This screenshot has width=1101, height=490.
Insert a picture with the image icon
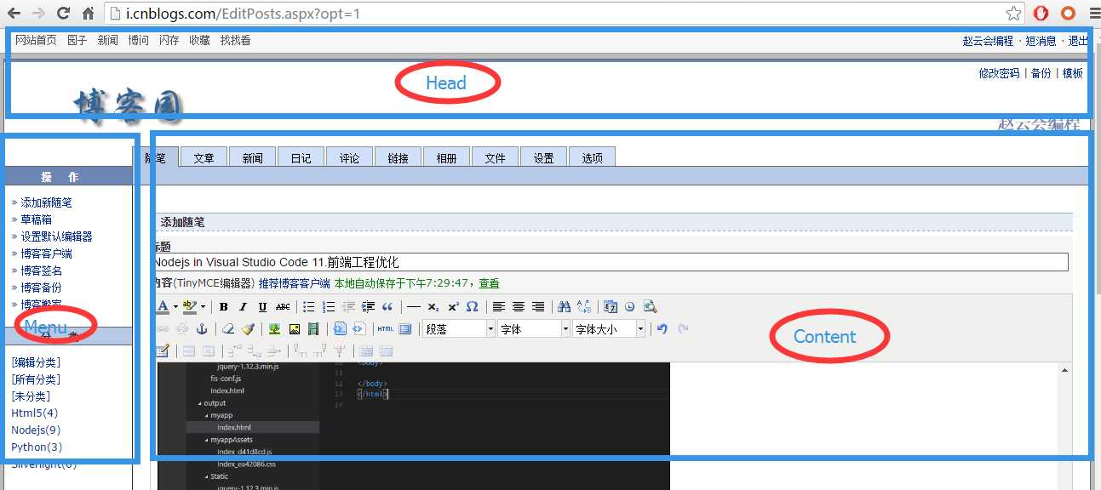(295, 329)
